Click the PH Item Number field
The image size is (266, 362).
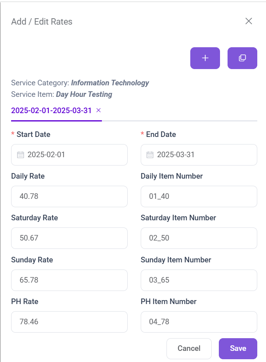pyautogui.click(x=199, y=322)
